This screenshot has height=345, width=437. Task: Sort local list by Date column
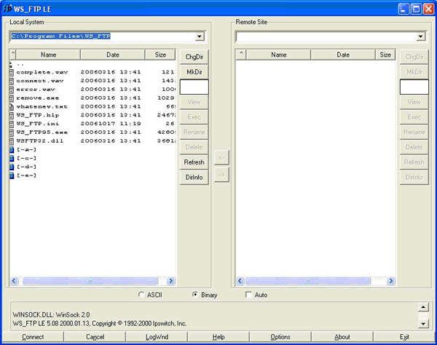[x=113, y=55]
